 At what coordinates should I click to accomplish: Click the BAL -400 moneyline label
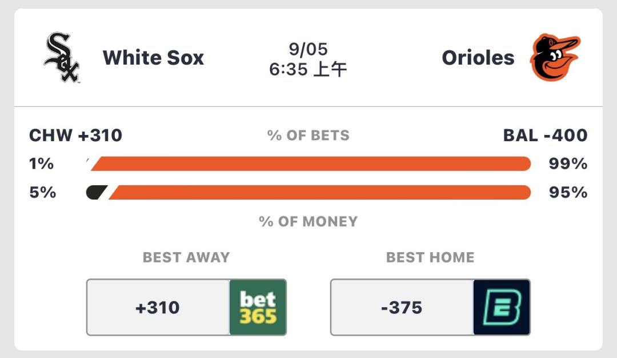(546, 136)
